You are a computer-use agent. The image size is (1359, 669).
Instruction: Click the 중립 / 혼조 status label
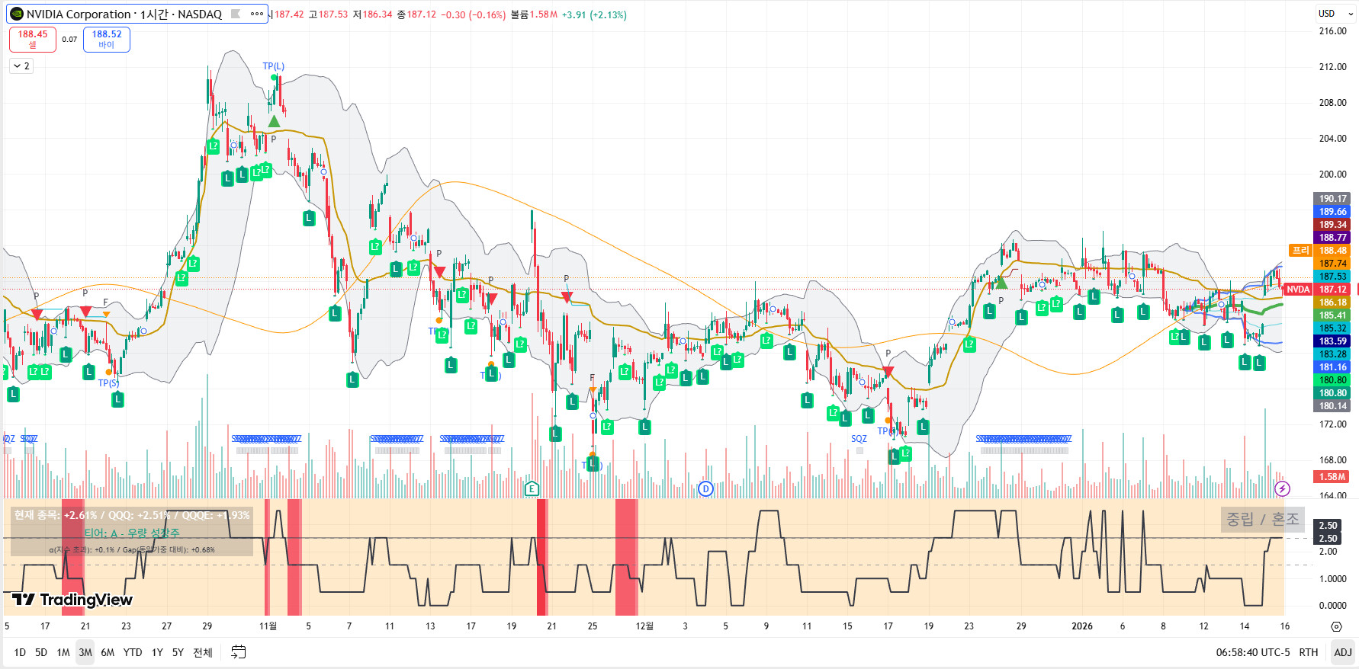[1262, 519]
